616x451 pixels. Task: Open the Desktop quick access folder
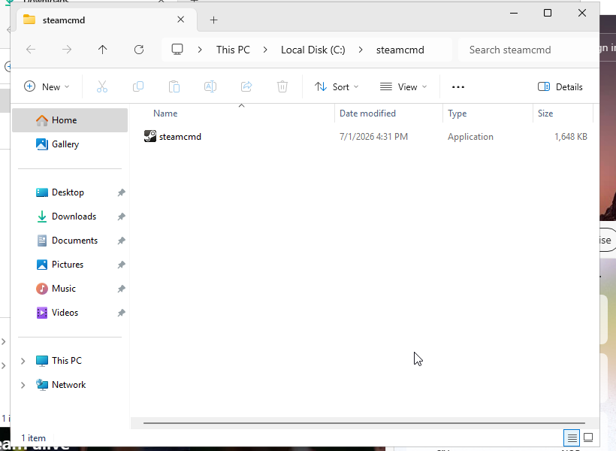pos(68,192)
